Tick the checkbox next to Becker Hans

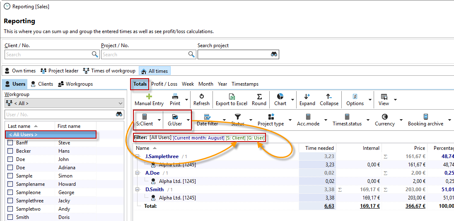[10, 151]
